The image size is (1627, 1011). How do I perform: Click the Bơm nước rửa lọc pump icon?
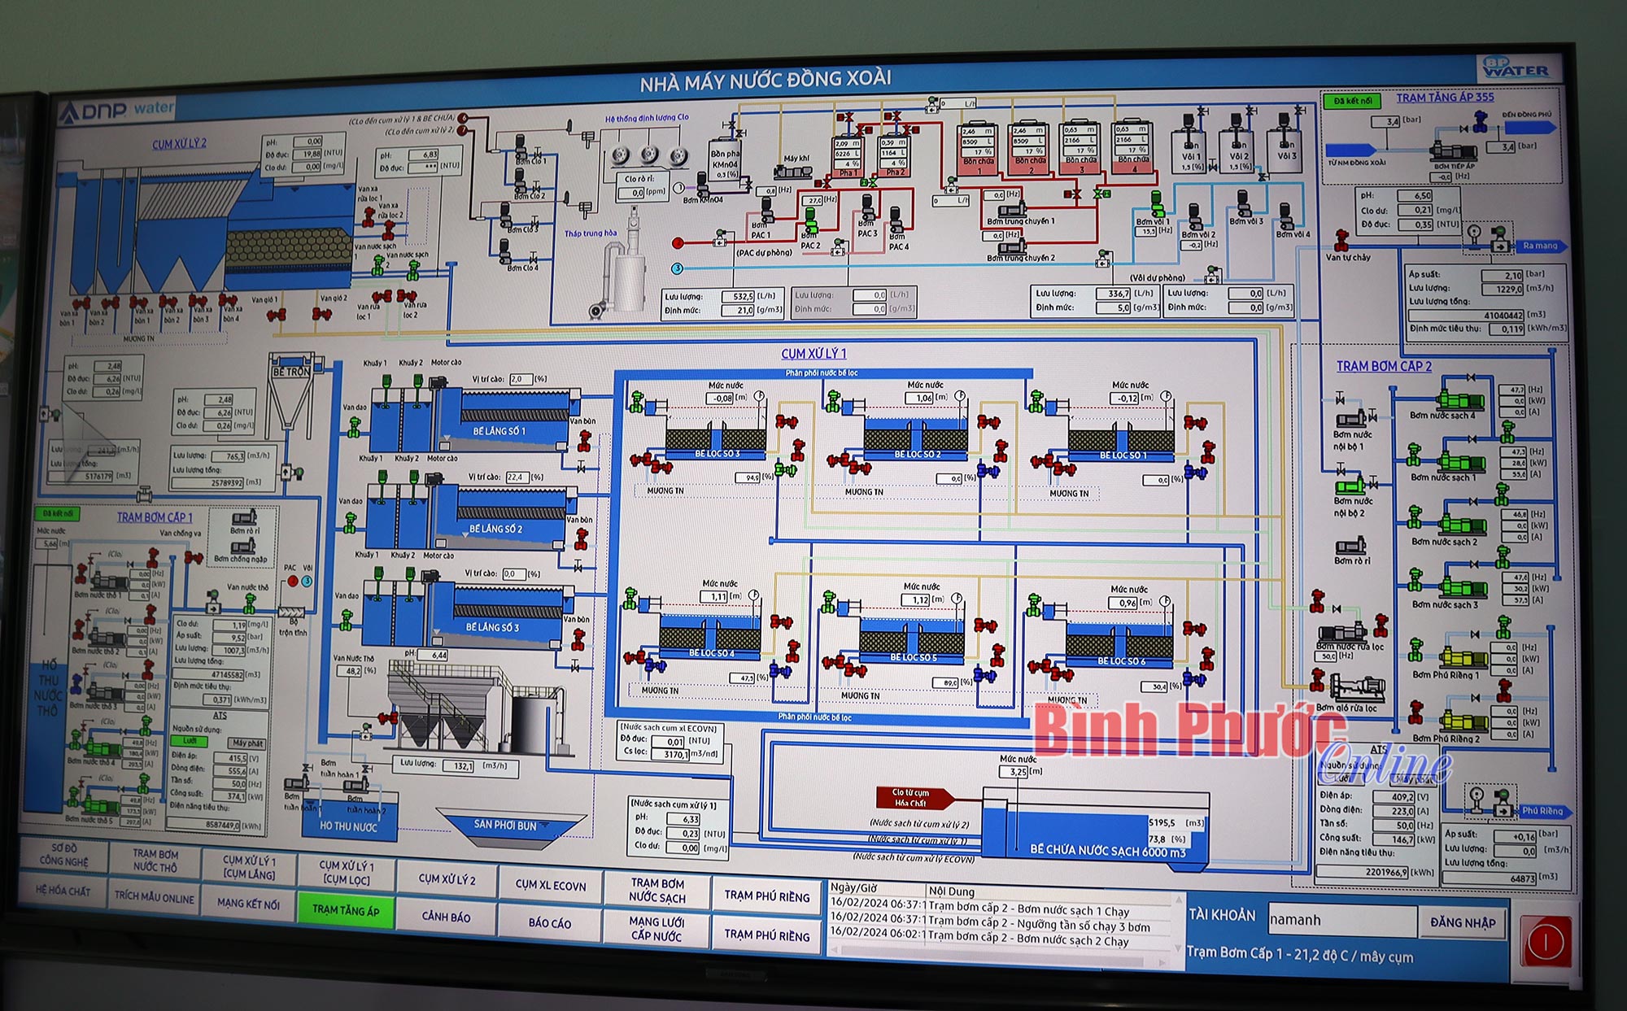(1342, 632)
